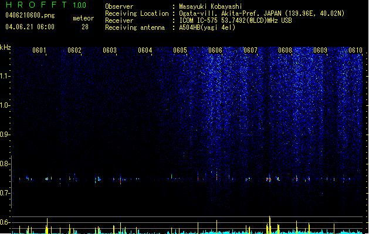The image size is (369, 234).
Task: Select the 0603 time marker
Action: point(110,50)
